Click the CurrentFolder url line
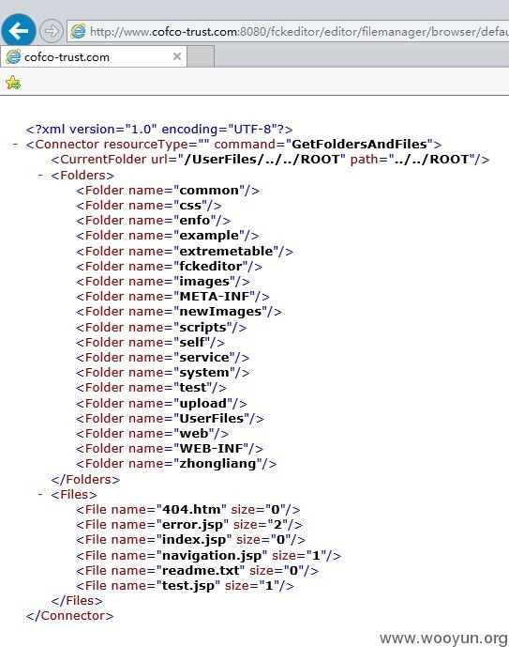Viewport: 509px width, 647px height. click(x=270, y=160)
